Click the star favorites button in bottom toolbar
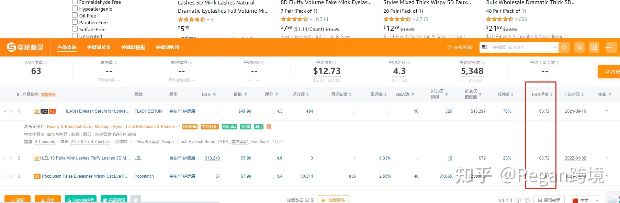Viewport: 620px width, 203px height. [x=136, y=200]
